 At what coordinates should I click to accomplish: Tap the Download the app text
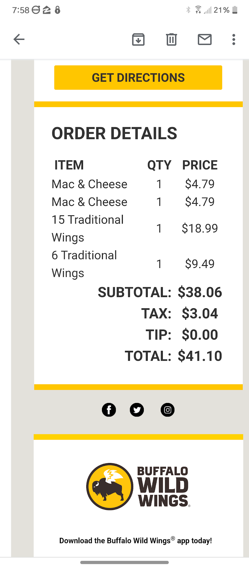136,540
